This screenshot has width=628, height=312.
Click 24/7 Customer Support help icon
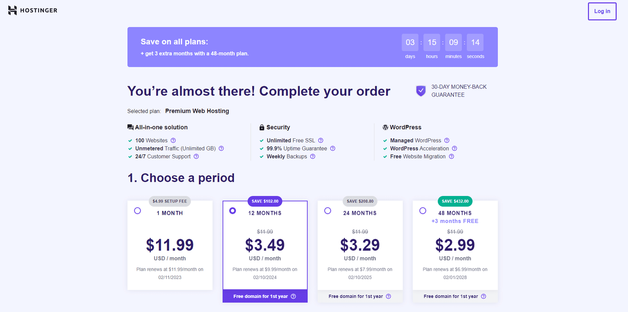click(x=196, y=156)
